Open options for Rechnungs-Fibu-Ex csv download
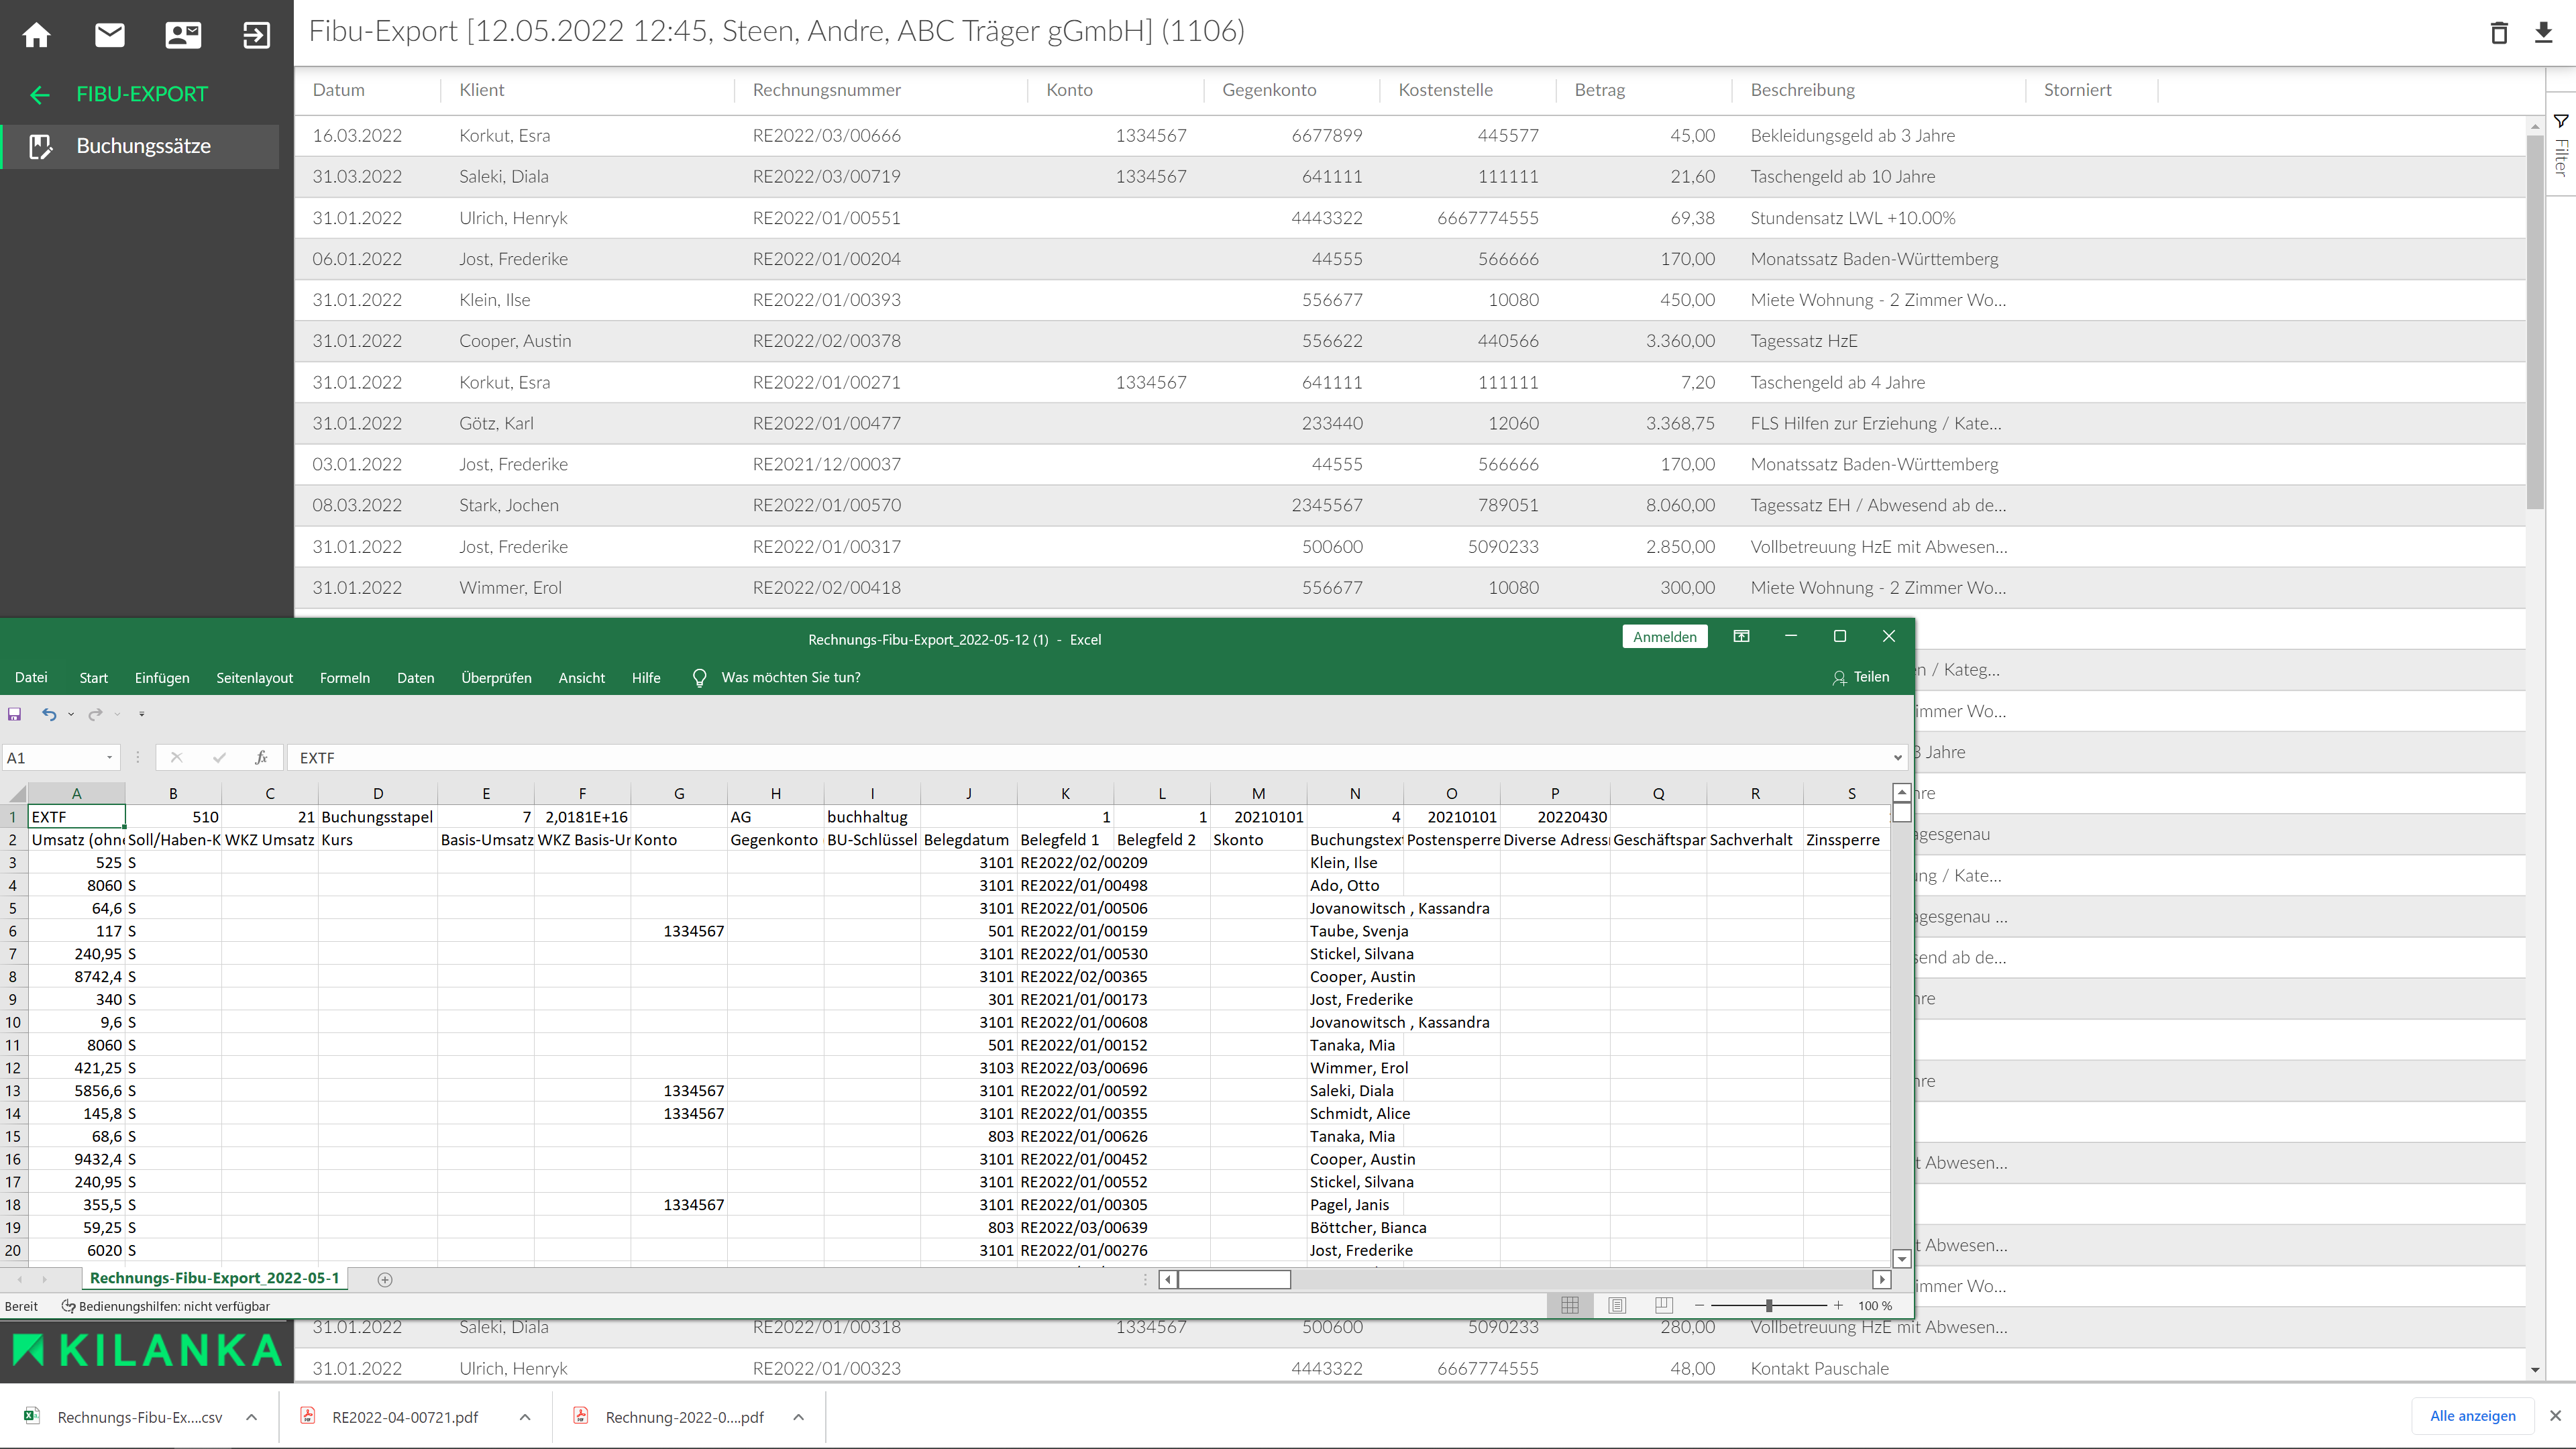 252,1417
